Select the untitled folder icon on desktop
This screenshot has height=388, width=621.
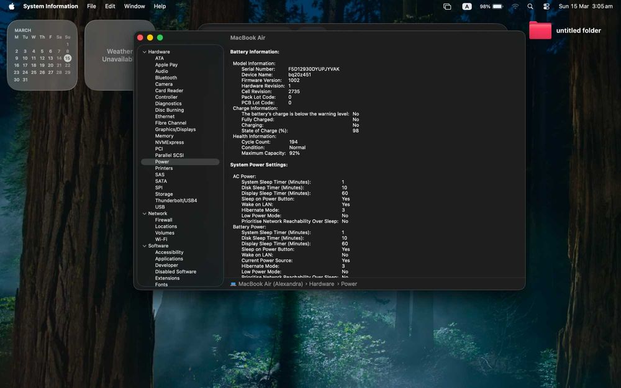tap(540, 30)
